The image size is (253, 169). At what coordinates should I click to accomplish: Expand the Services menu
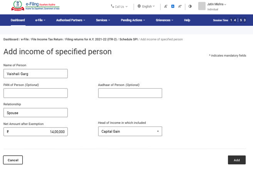coord(103,20)
